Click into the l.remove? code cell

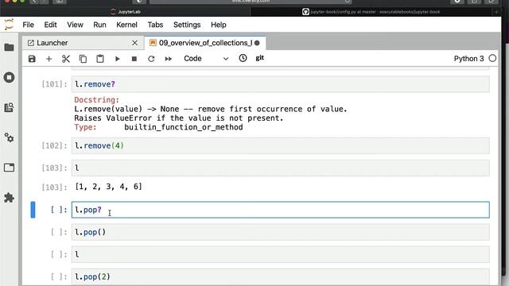[281, 84]
